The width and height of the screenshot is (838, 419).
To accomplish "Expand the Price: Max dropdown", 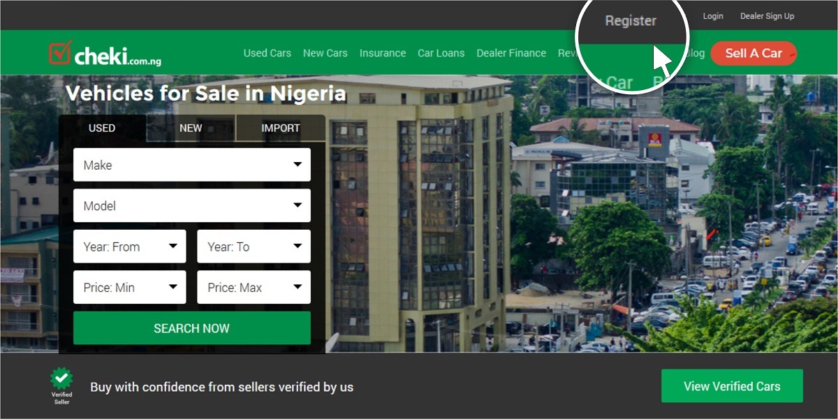I will click(x=254, y=287).
